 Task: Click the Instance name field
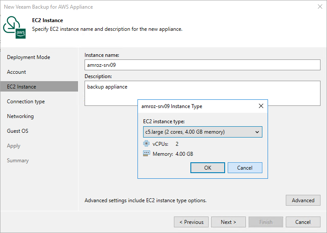(202, 65)
